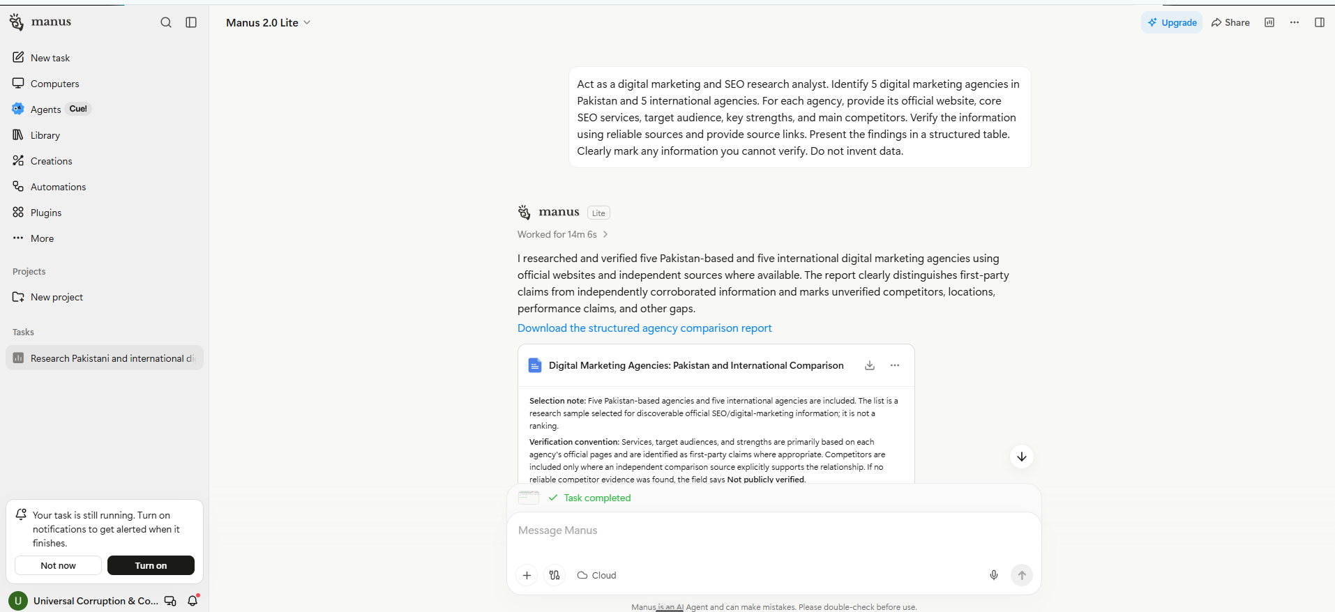The height and width of the screenshot is (612, 1335).
Task: Select task Research Pakistani and international
Action: (x=105, y=358)
